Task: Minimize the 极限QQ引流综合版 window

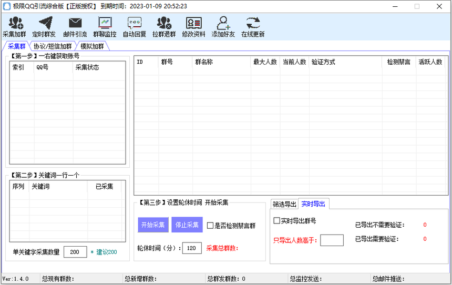Action: (395, 6)
